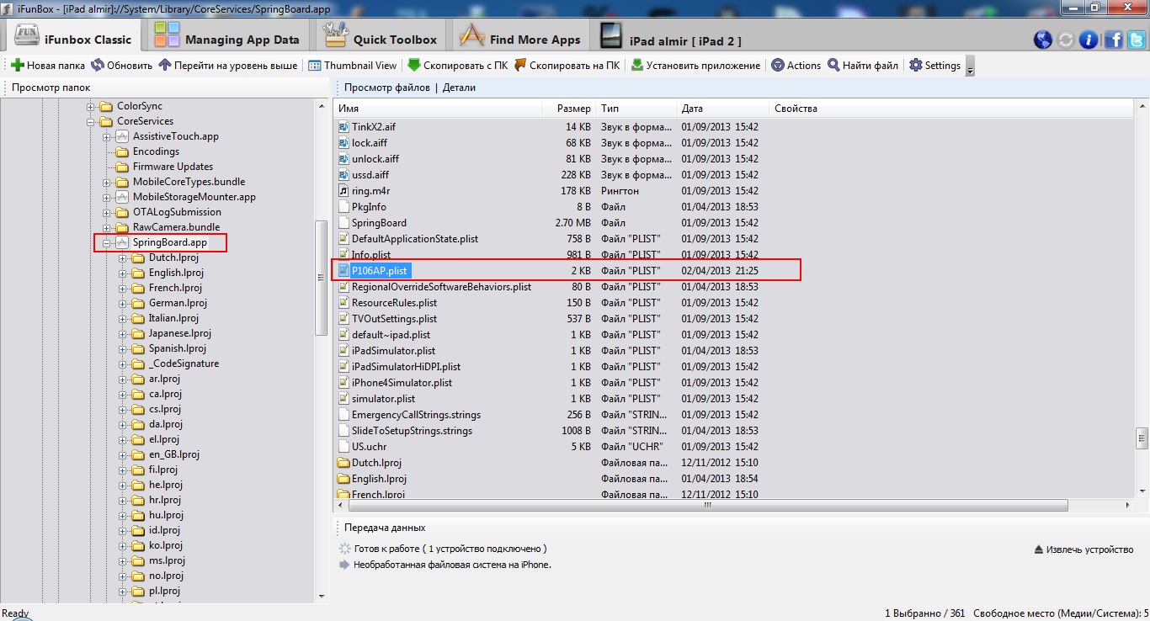Click the go up one level arrow icon
This screenshot has height=621, width=1150.
pyautogui.click(x=165, y=65)
